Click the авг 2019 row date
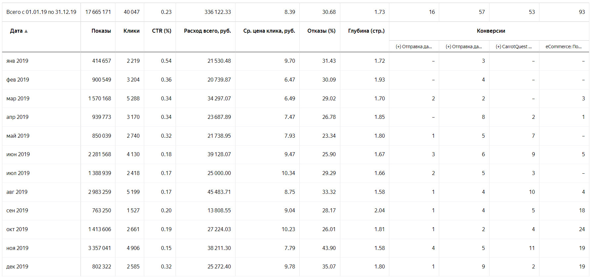The image size is (593, 280). [17, 192]
